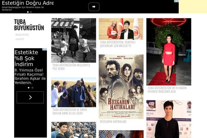
Task: Open 'Rüzgarın Hatıraları' caption link
Action: (x=113, y=122)
